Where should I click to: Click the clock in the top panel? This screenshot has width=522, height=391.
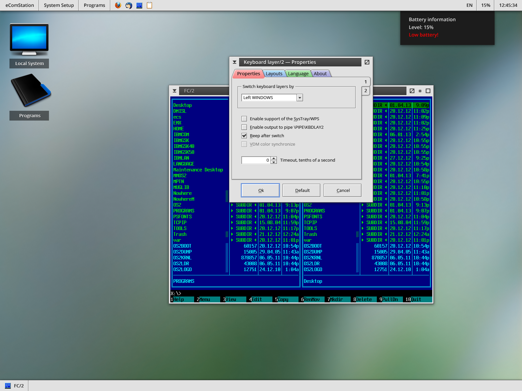point(508,5)
